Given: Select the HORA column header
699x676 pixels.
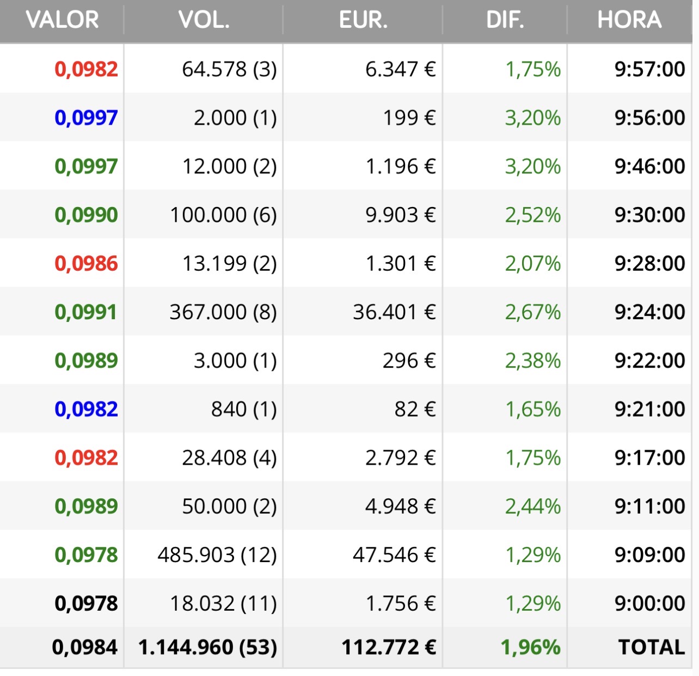Looking at the screenshot, I should tap(629, 20).
